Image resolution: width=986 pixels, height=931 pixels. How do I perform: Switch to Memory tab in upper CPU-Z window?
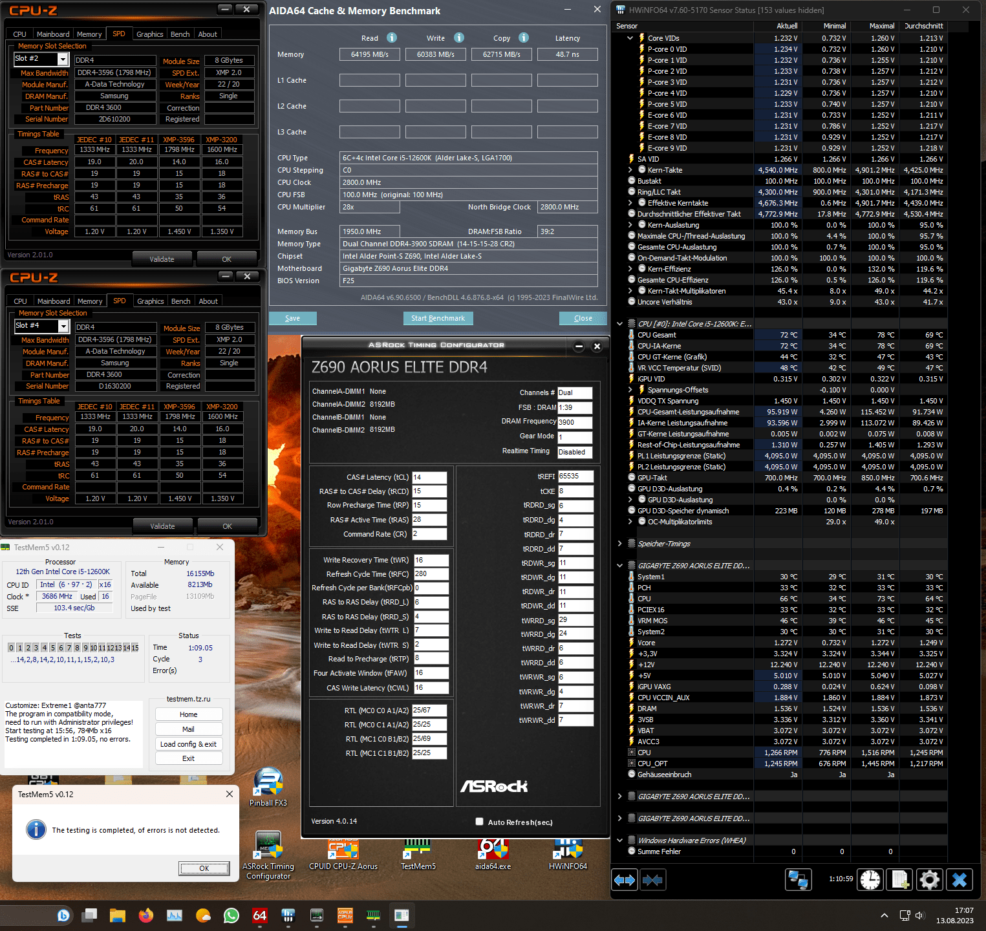tap(89, 34)
